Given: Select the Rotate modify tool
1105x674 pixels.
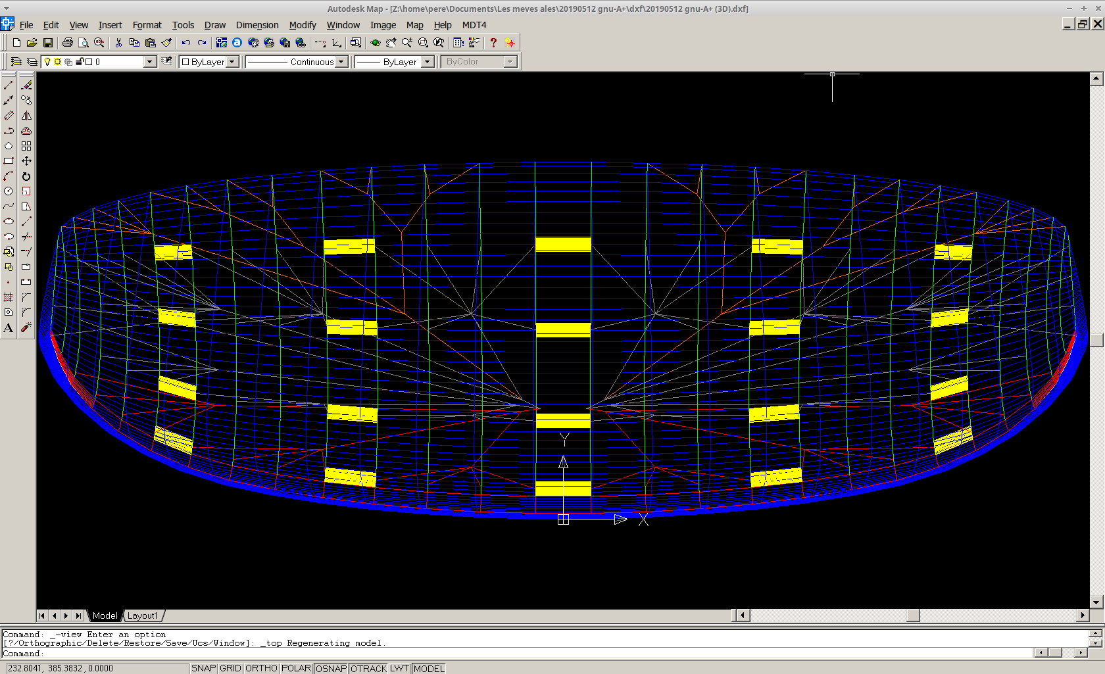Looking at the screenshot, I should pyautogui.click(x=26, y=176).
